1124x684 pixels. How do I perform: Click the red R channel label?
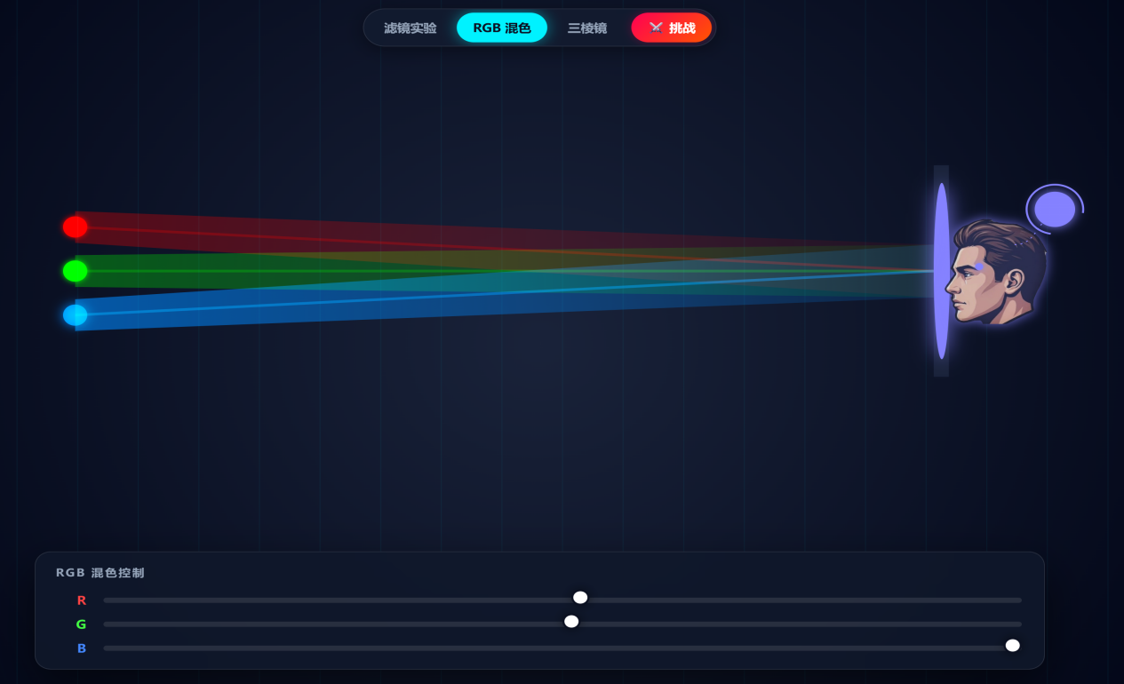[82, 600]
